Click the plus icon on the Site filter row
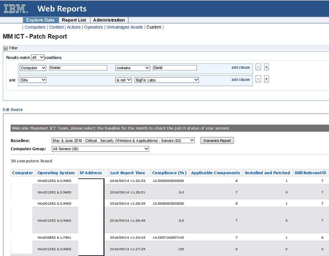 [266, 79]
